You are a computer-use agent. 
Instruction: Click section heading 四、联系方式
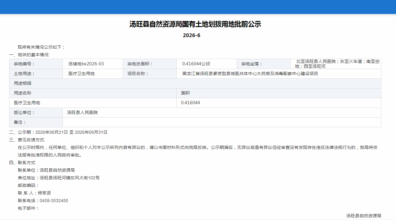coord(22,163)
